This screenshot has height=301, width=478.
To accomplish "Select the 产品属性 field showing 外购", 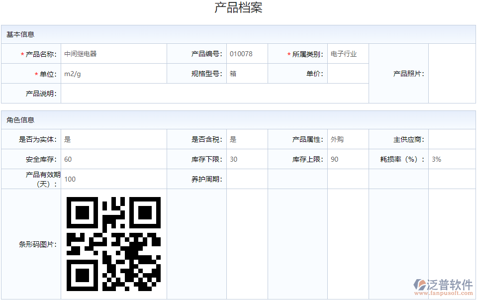I will click(x=348, y=139).
